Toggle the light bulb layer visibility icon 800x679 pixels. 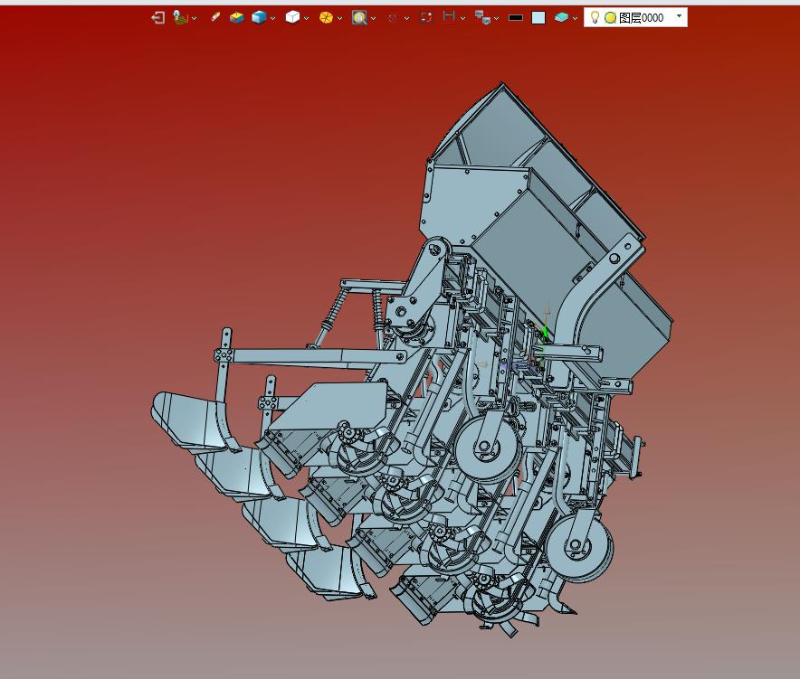point(595,17)
